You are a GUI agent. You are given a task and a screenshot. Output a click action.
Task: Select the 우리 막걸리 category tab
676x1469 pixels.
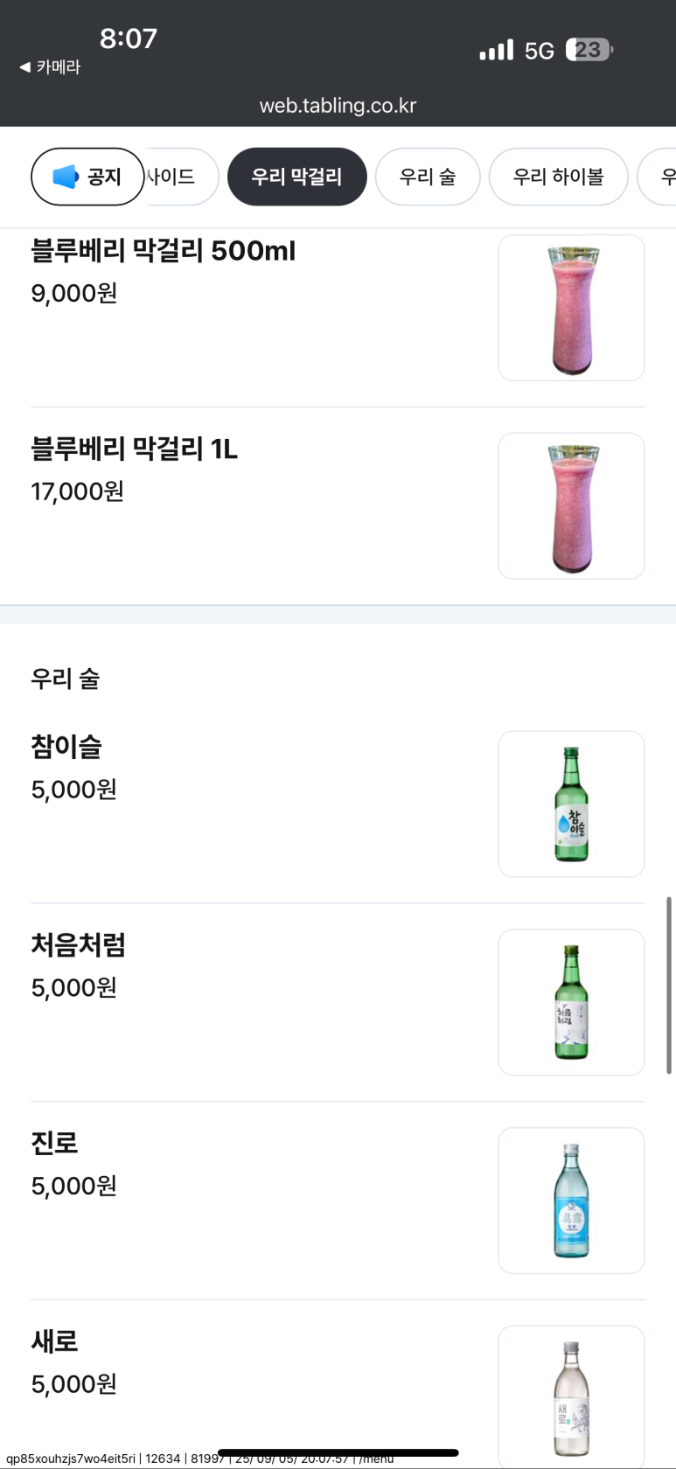(296, 177)
